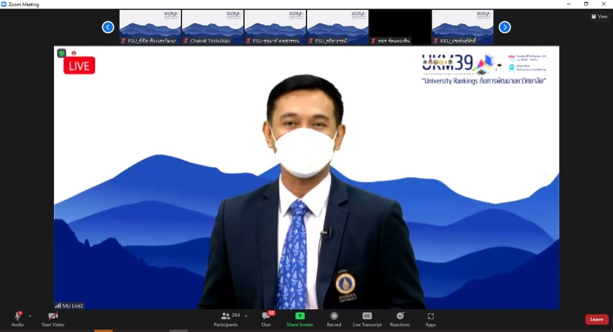The height and width of the screenshot is (332, 613).
Task: Open the View layout menu
Action: (x=599, y=17)
